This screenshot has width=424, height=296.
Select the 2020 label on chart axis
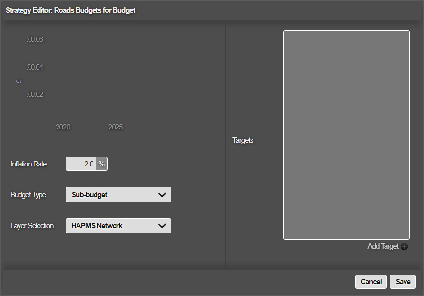pyautogui.click(x=63, y=127)
